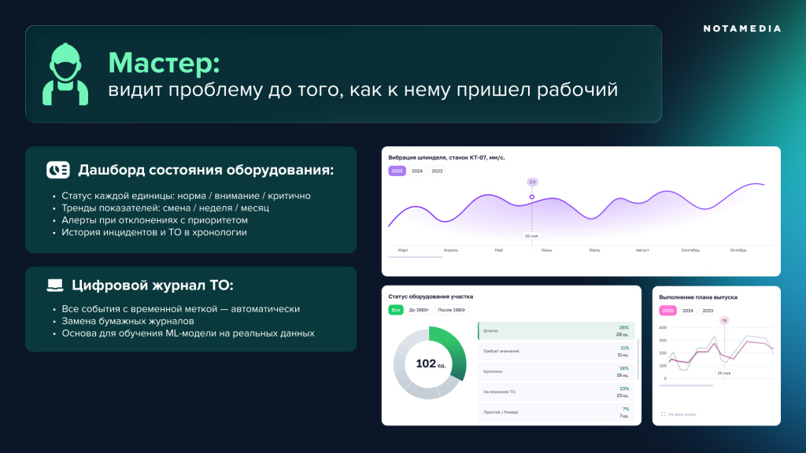The width and height of the screenshot is (806, 453).
Task: Click the scrollbar beside the status list
Action: (638, 359)
